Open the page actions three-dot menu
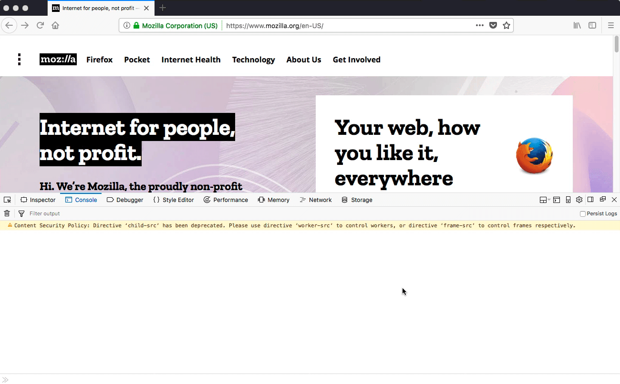 (x=480, y=26)
